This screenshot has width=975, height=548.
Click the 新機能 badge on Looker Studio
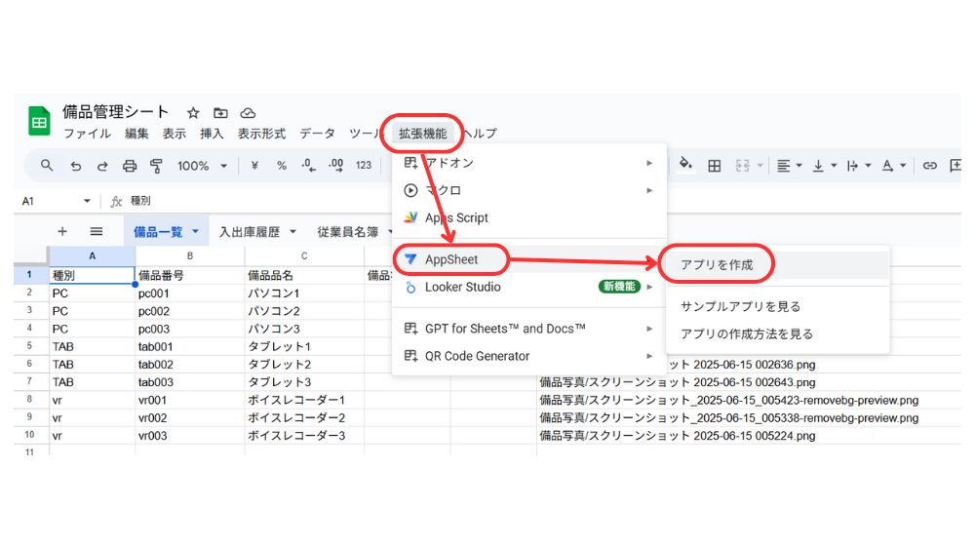click(x=619, y=286)
